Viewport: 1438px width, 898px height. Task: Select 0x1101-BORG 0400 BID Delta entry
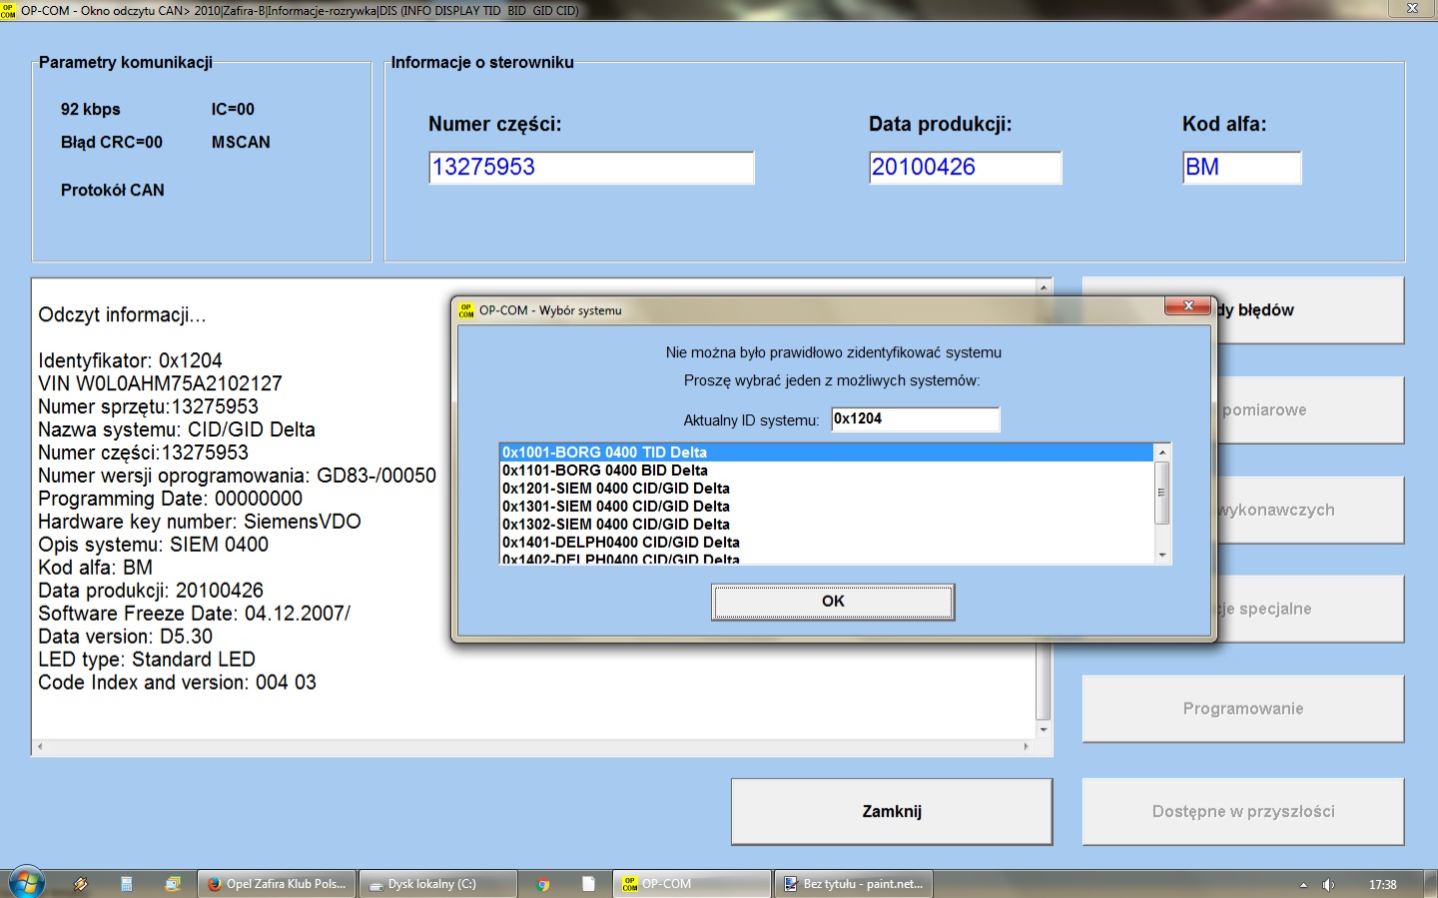point(604,470)
